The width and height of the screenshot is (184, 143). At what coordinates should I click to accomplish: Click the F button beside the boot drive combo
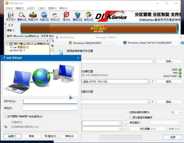coord(152,82)
